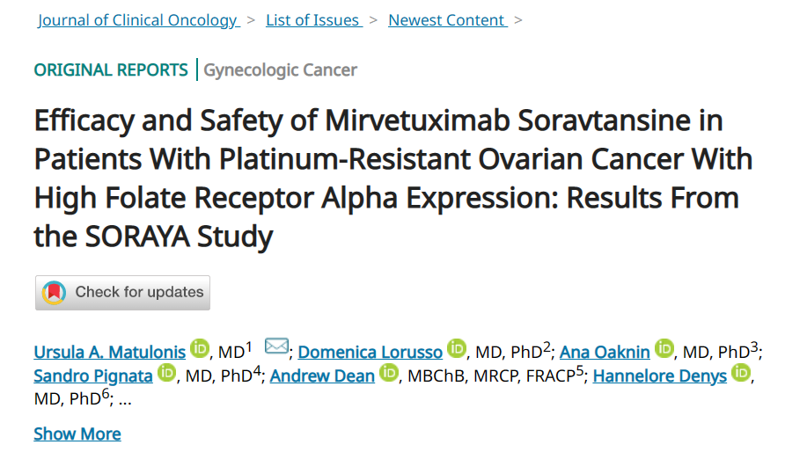Open author link Hannelore Denys
This screenshot has width=807, height=452.
pos(660,376)
